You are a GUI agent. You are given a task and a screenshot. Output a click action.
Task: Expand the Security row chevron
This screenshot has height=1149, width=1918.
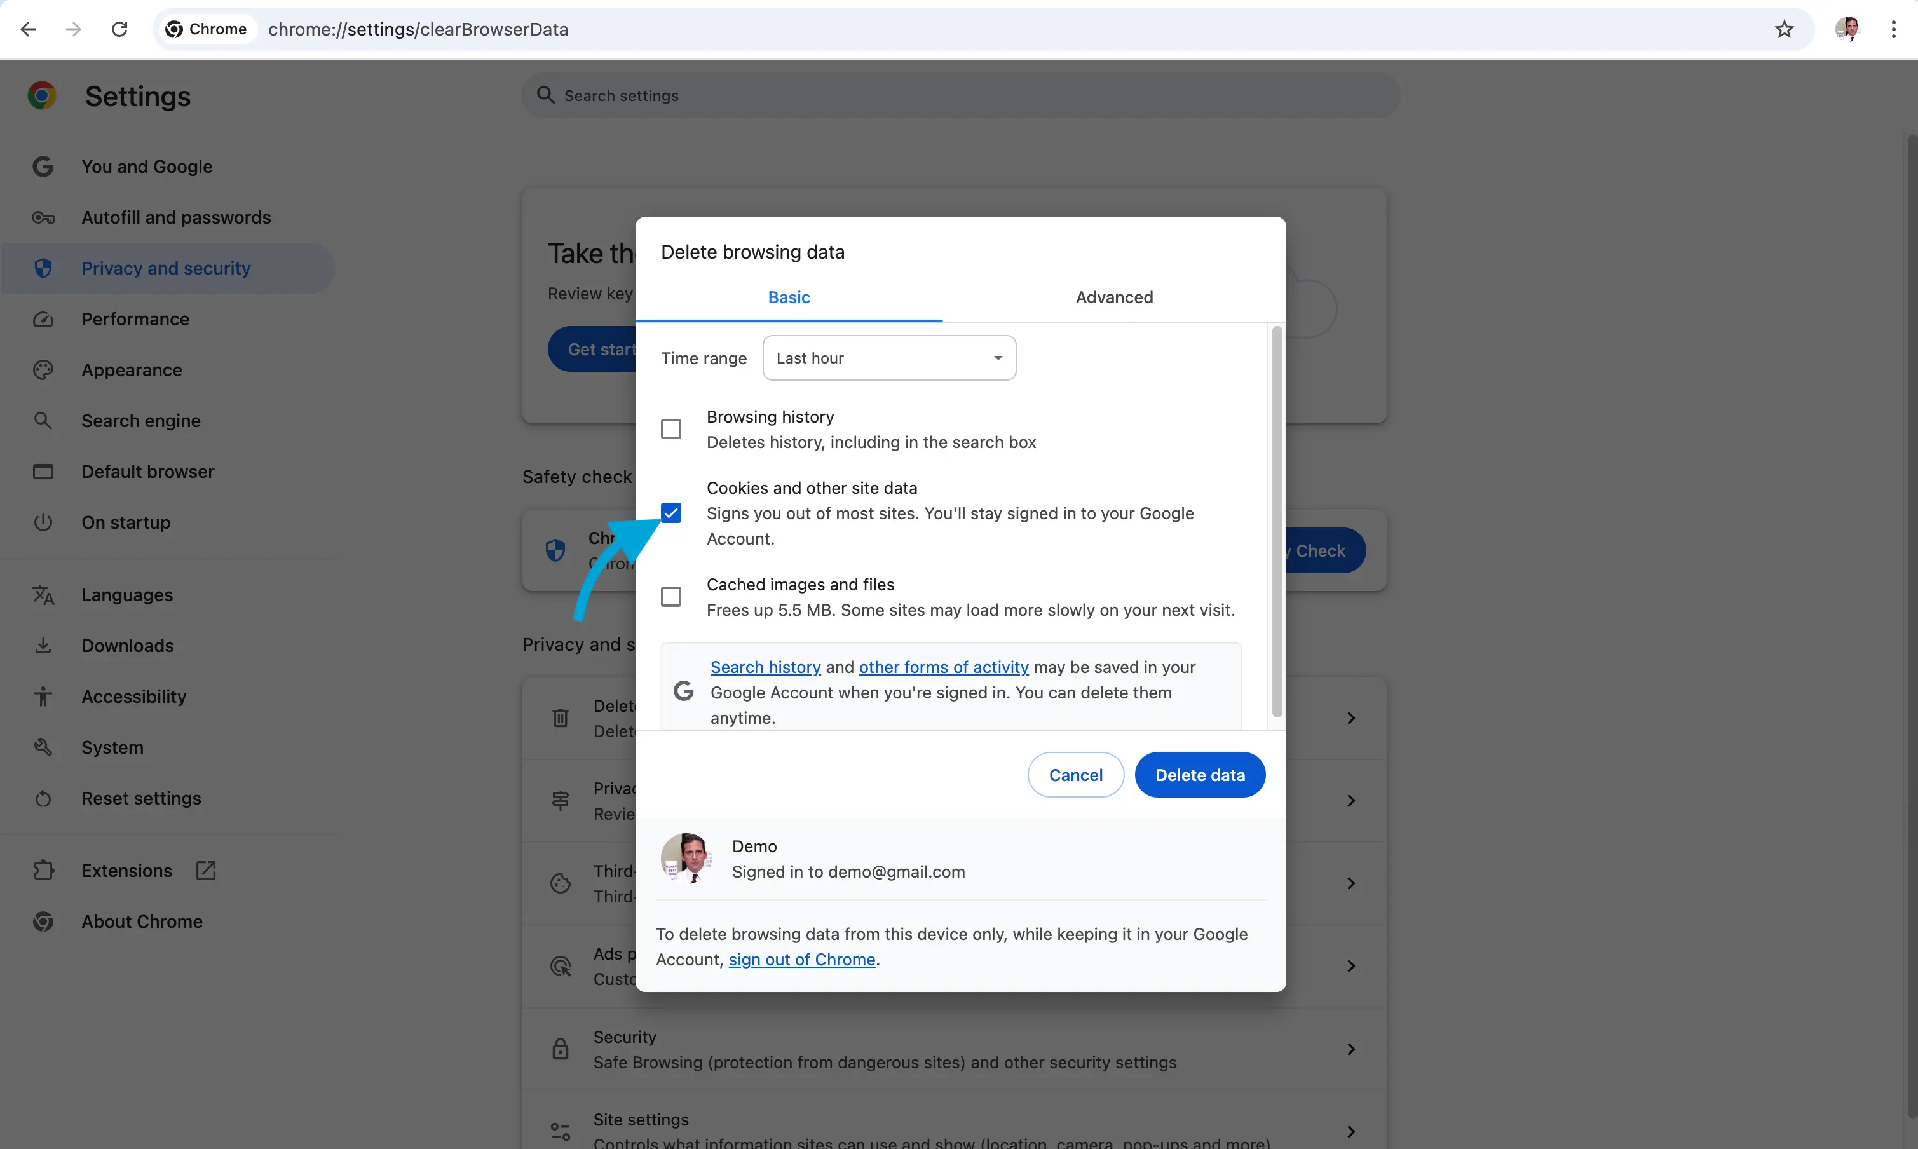(1351, 1049)
